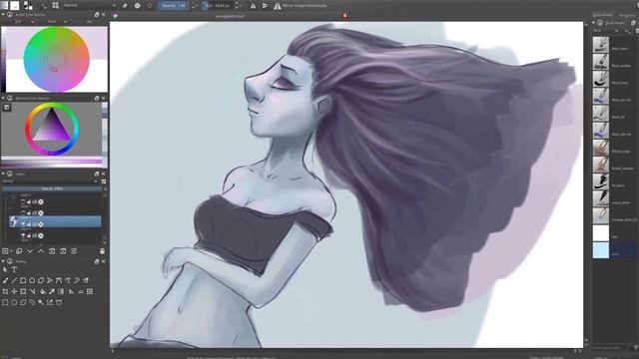Select the Gradient tool
The width and height of the screenshot is (639, 359).
[x=61, y=291]
